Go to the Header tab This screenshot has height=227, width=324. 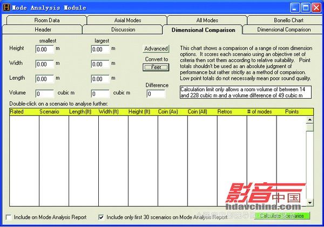(43, 30)
